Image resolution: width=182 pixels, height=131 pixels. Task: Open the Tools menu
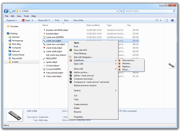pyautogui.click(x=26, y=16)
